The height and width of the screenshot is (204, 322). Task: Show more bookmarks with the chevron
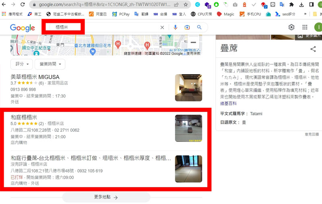click(305, 14)
